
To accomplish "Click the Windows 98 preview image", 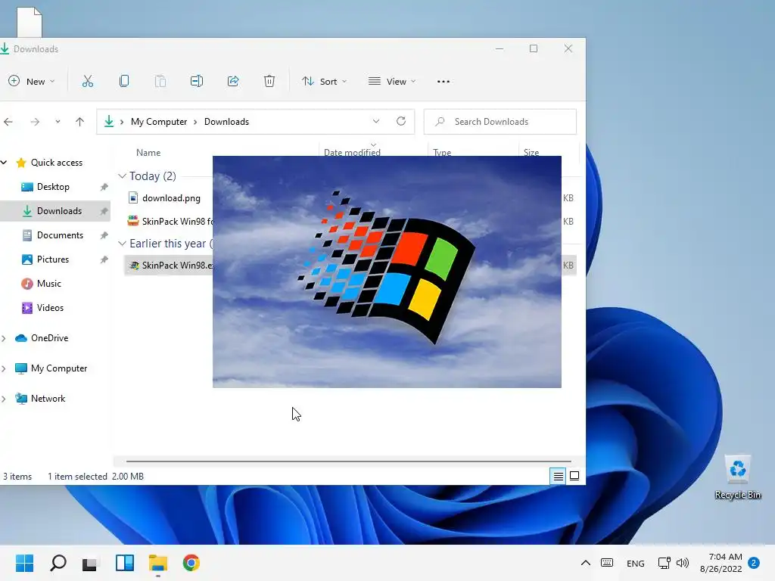I will 387,272.
